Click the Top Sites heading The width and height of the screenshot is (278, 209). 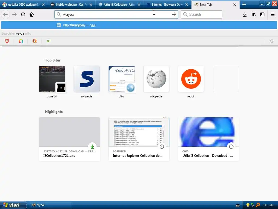[53, 60]
